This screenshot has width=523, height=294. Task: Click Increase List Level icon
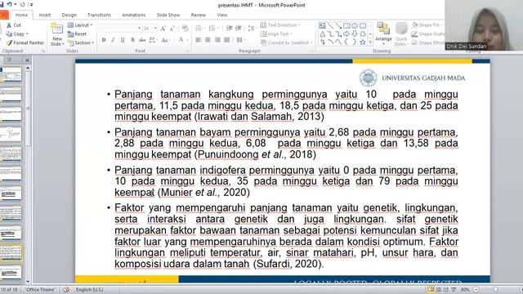(239, 29)
